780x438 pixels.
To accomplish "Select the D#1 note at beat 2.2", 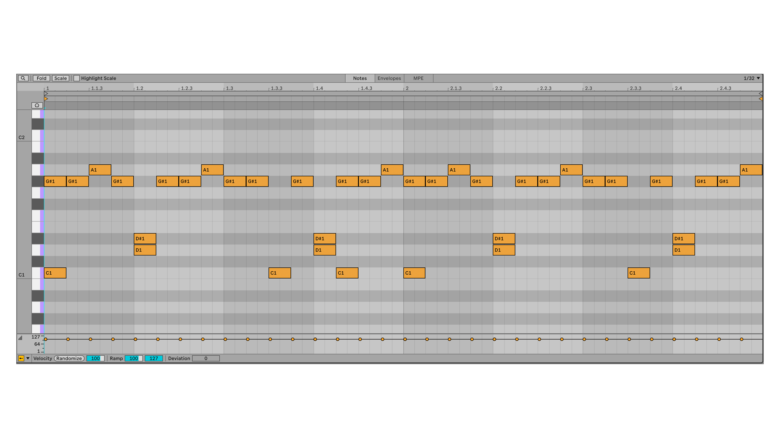I will pyautogui.click(x=504, y=238).
